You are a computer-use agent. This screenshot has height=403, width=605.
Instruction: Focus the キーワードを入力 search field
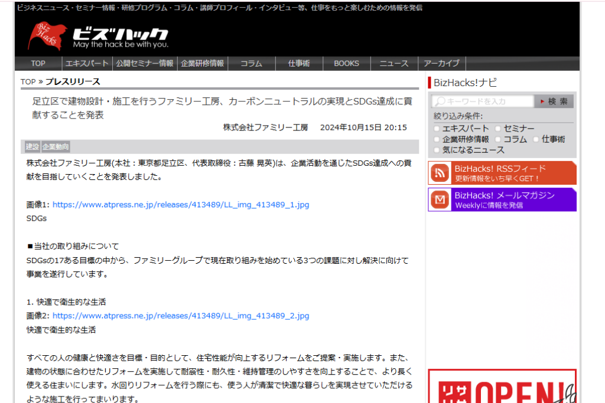click(483, 101)
